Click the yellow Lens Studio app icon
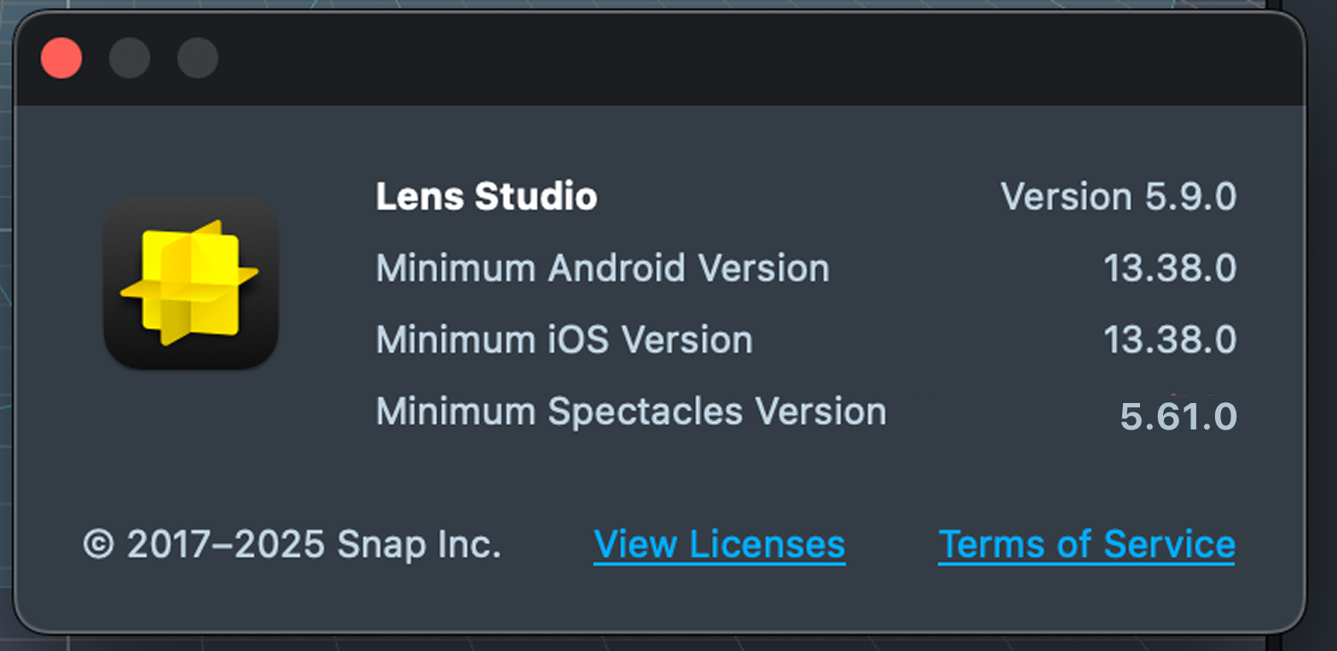Viewport: 1337px width, 651px height. [x=191, y=283]
